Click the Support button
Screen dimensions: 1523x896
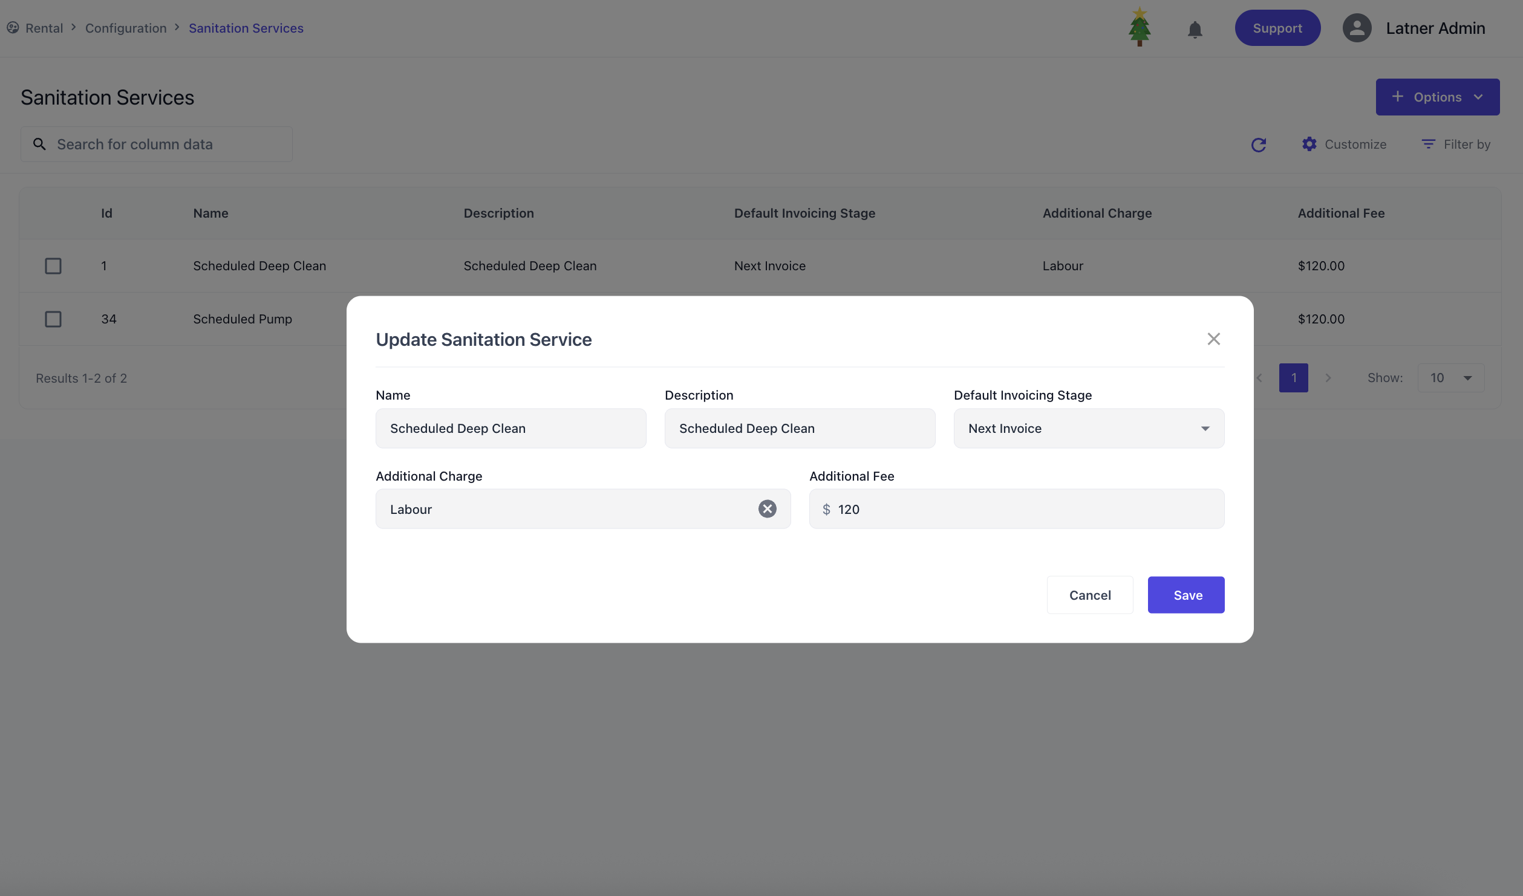coord(1277,28)
